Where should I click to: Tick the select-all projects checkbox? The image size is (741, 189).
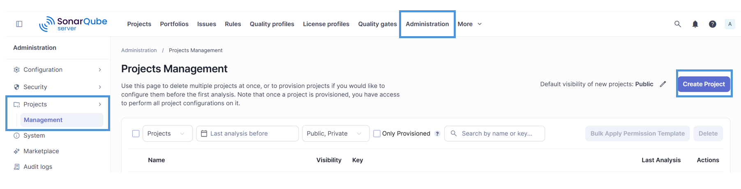[136, 134]
